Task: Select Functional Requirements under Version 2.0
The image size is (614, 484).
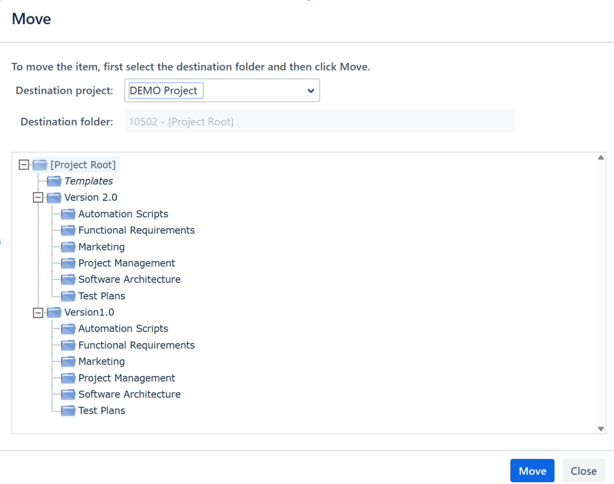Action: (136, 231)
